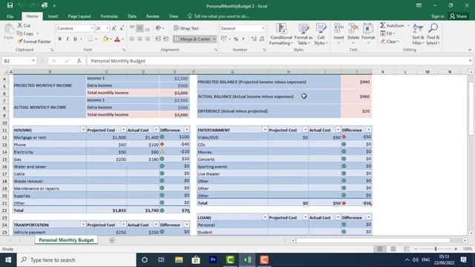Add a new sheet with plus icon
Screen dimensions: 475x267
click(x=112, y=240)
